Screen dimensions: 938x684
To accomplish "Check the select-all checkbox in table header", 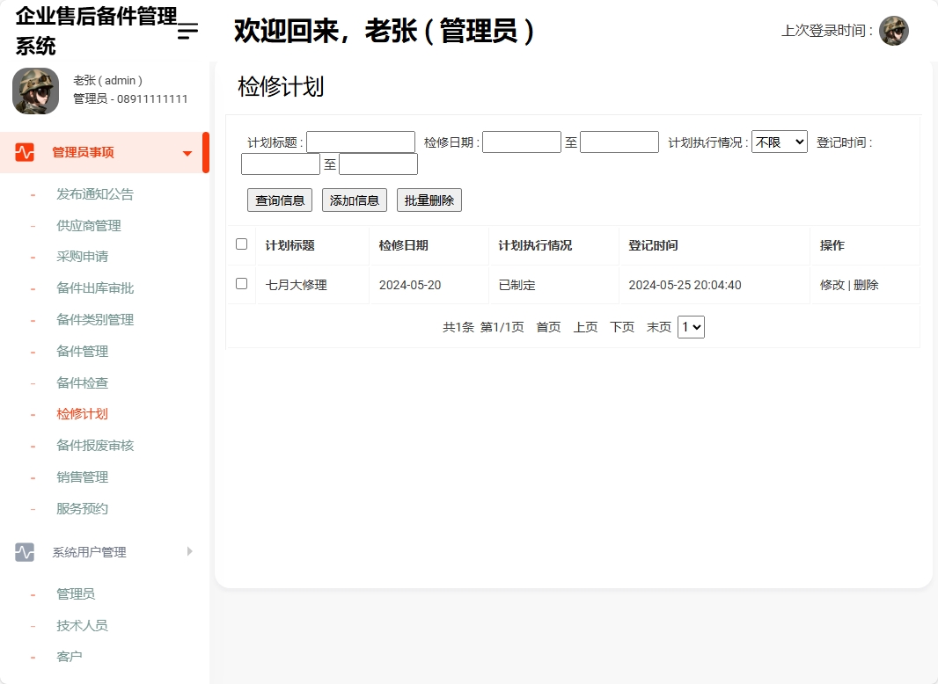I will coord(240,245).
